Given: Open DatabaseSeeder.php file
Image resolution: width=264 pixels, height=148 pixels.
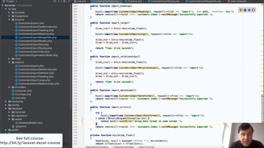Looking at the screenshot, I should coord(30,123).
